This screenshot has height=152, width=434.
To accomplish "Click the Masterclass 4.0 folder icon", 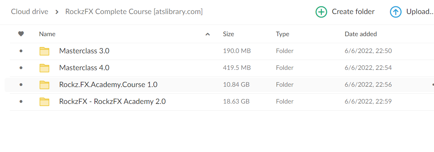I will (x=44, y=68).
